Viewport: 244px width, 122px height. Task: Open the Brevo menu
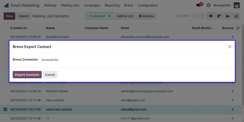[128, 5]
